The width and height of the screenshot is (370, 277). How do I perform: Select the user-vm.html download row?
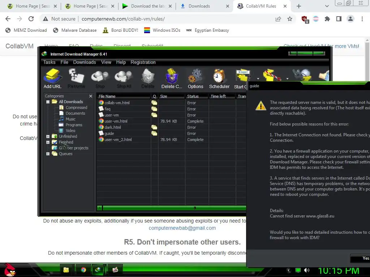171,121
